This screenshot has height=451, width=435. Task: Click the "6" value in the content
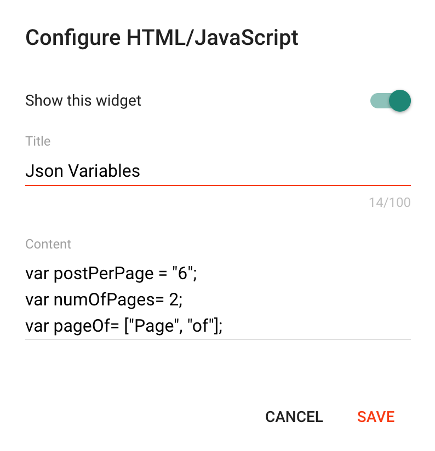coord(182,273)
